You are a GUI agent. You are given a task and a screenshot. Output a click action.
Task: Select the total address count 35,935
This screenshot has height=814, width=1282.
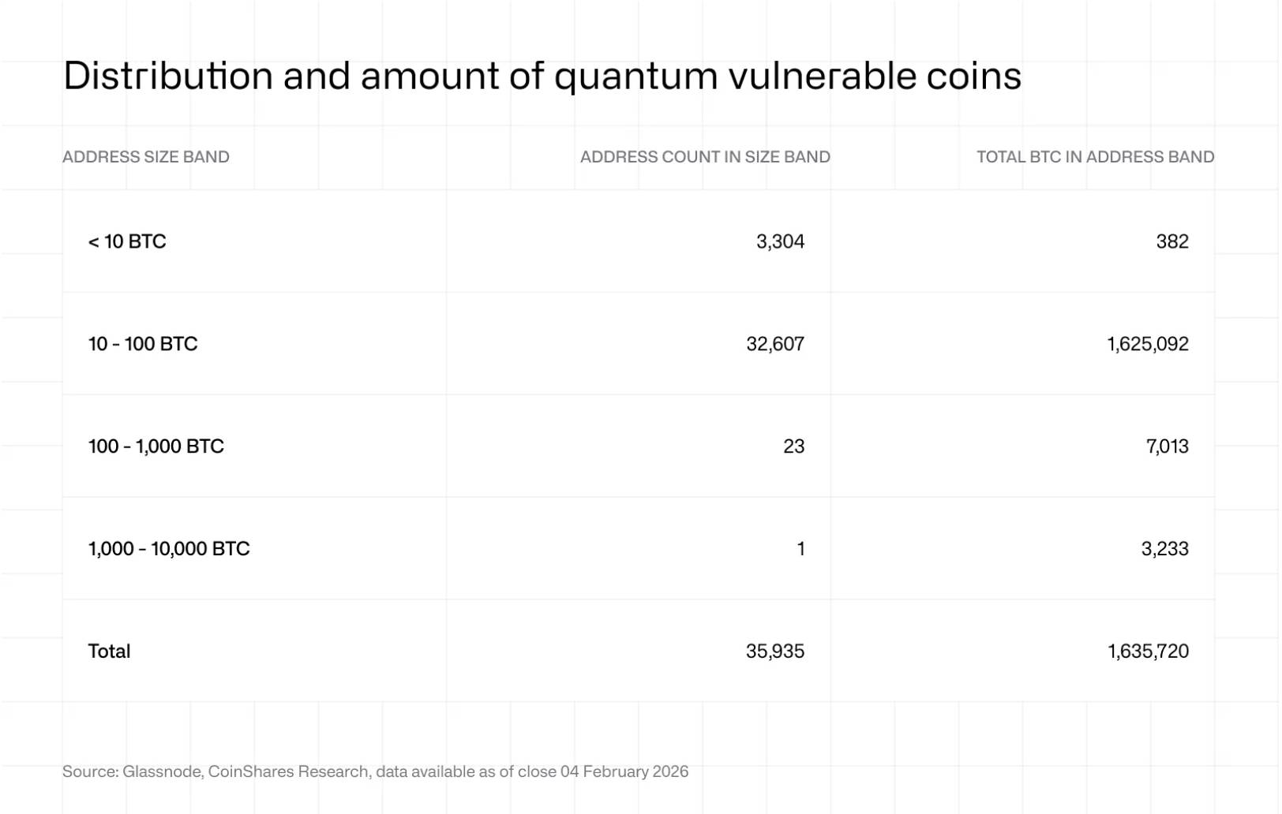pyautogui.click(x=775, y=652)
